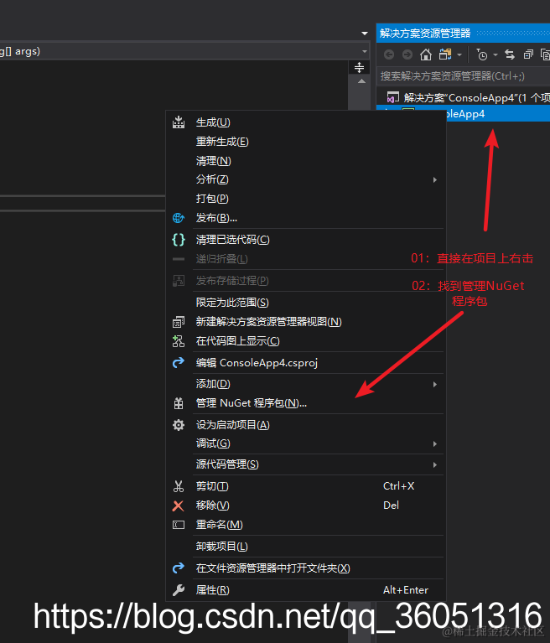Click the solution icon beside 解决方案"ConsoleApp4"
The image size is (550, 643).
click(392, 97)
